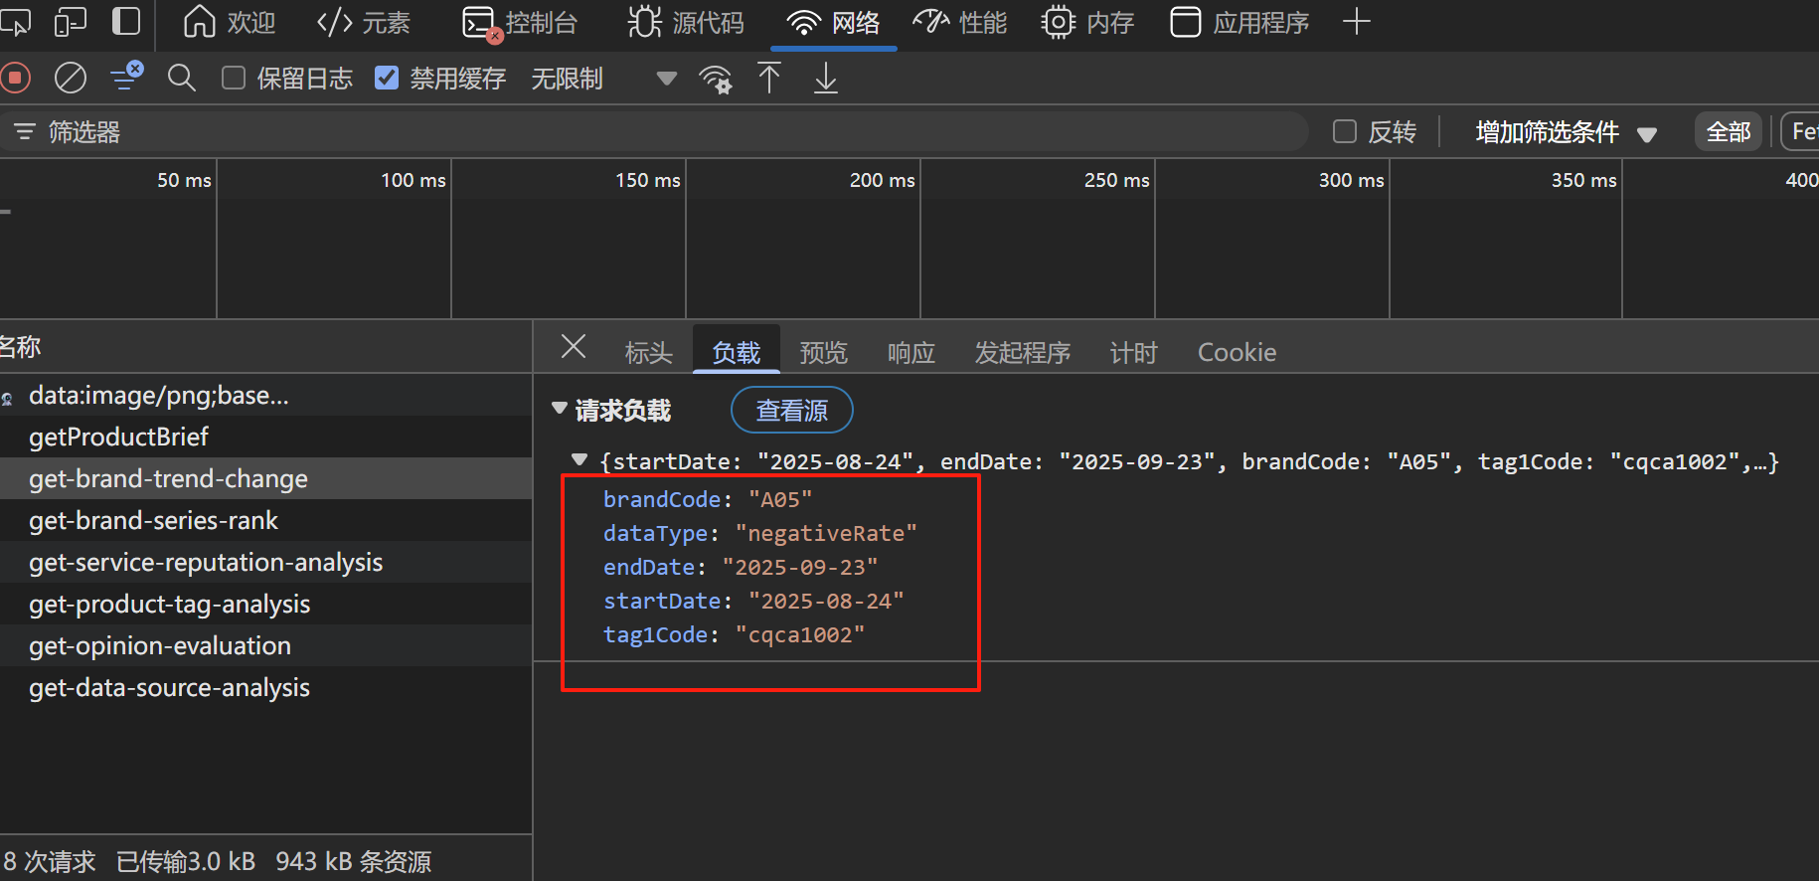1819x881 pixels.
Task: Clear the network log
Action: (70, 78)
